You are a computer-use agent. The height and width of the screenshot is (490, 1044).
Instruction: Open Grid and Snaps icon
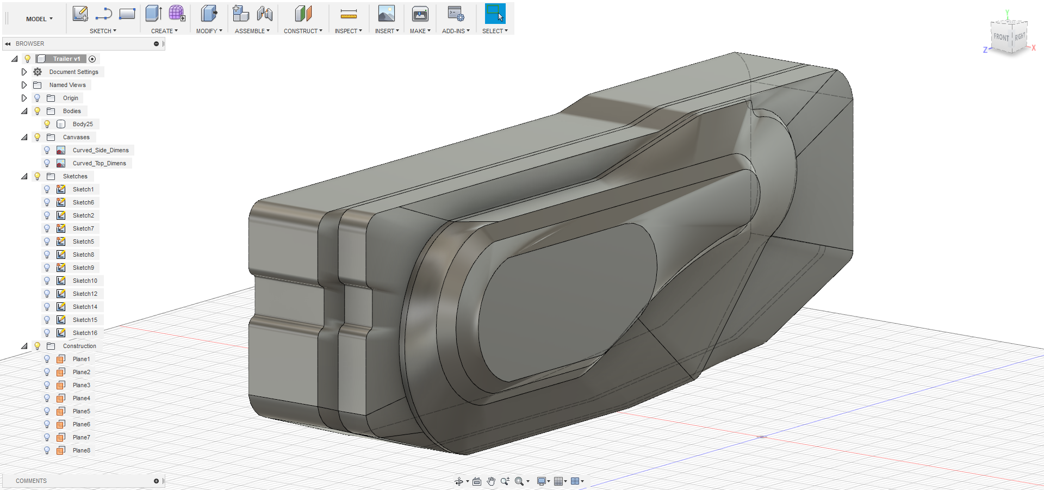click(558, 481)
